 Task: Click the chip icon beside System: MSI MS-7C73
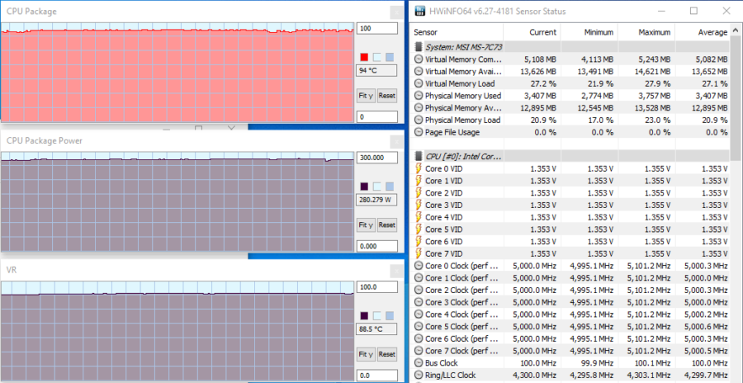tap(418, 47)
